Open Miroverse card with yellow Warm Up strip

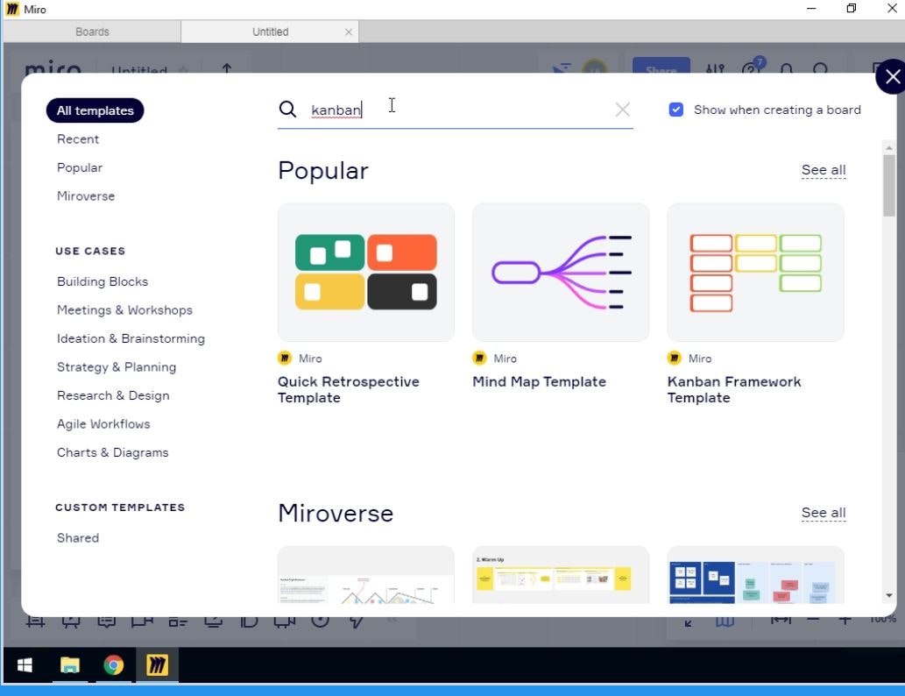point(561,575)
